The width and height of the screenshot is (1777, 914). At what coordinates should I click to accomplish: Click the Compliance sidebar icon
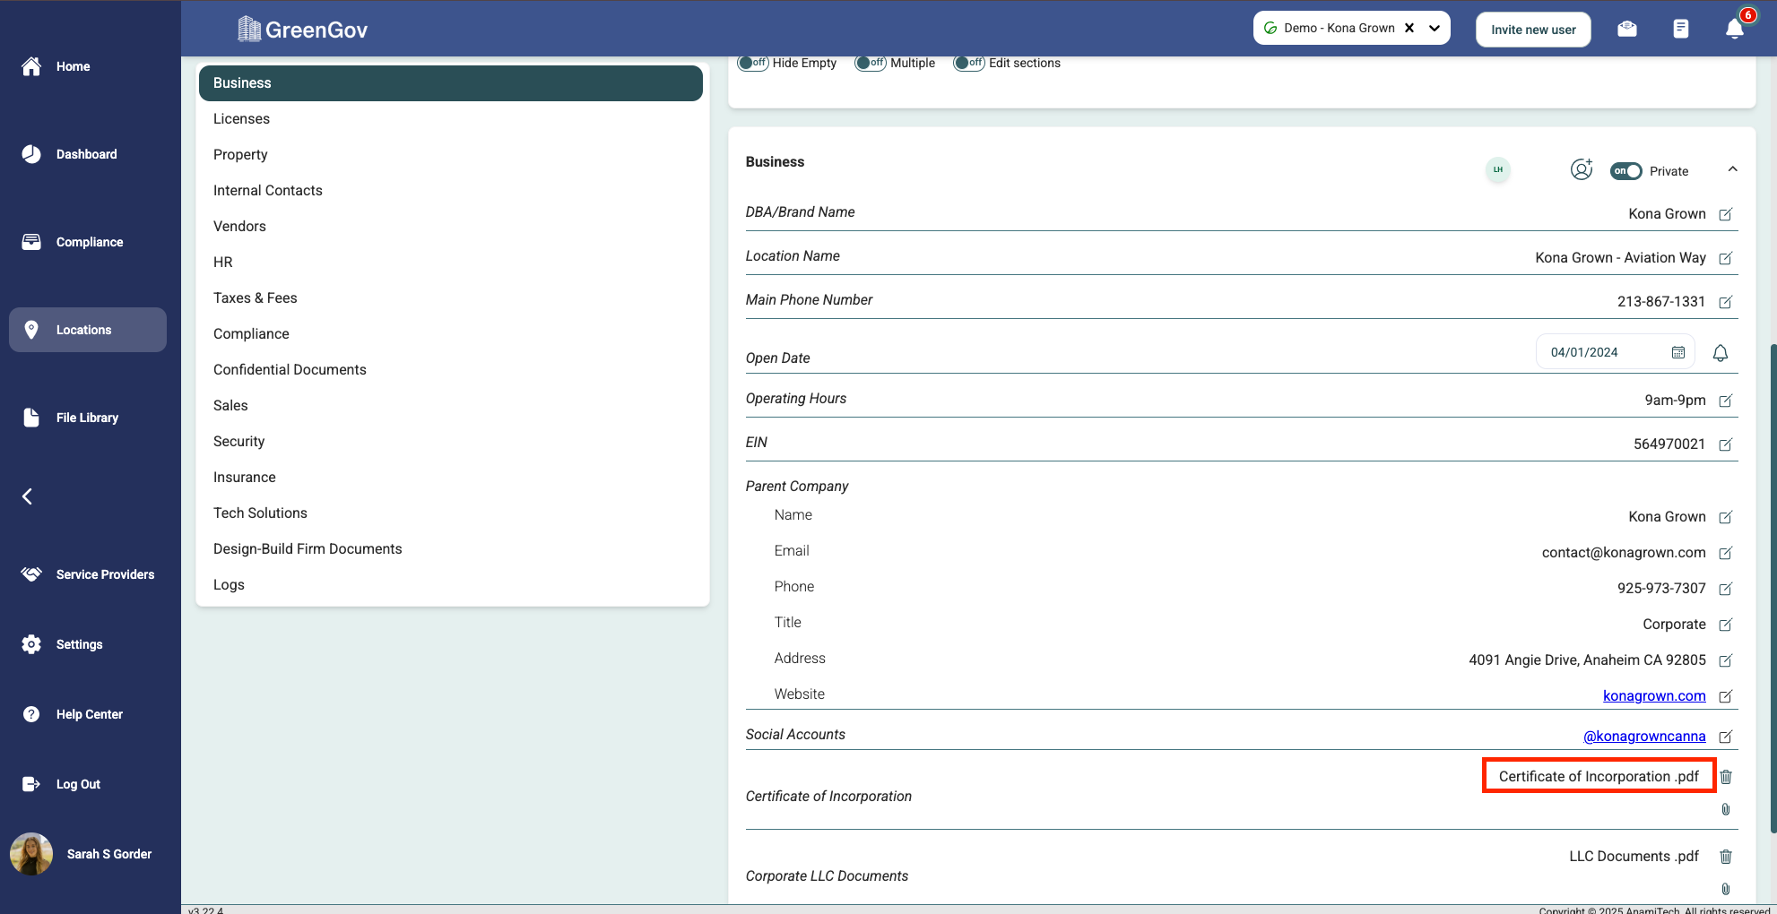click(31, 242)
